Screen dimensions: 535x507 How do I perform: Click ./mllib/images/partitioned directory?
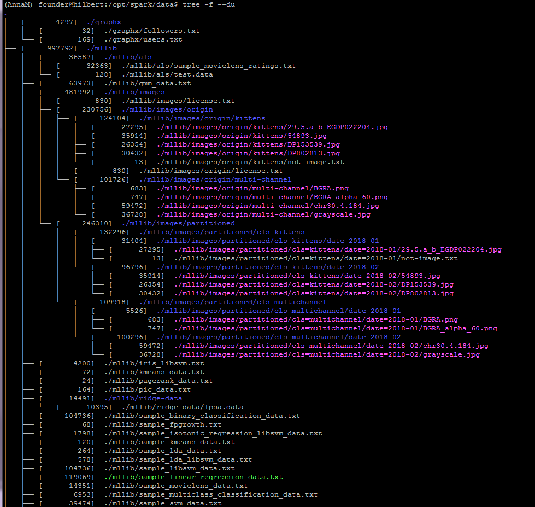coord(178,223)
